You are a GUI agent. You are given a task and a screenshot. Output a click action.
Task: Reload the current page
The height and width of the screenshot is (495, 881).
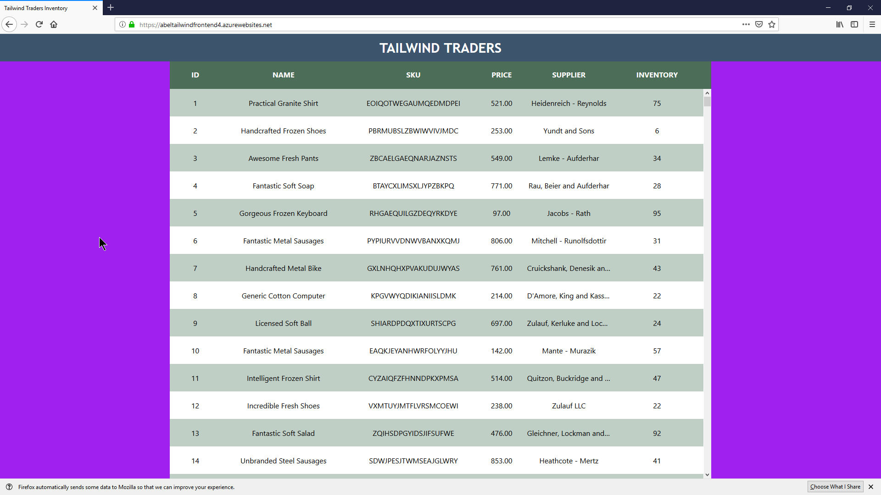click(39, 24)
